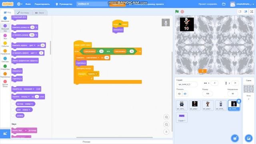This screenshot has height=144, width=256.
Task: Click the workspace horizontal scrollbar
Action: click(114, 138)
